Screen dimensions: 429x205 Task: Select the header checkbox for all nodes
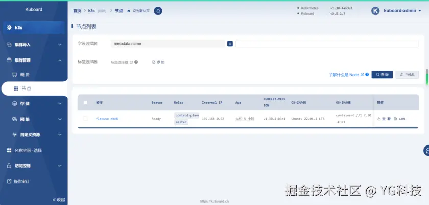click(x=85, y=103)
